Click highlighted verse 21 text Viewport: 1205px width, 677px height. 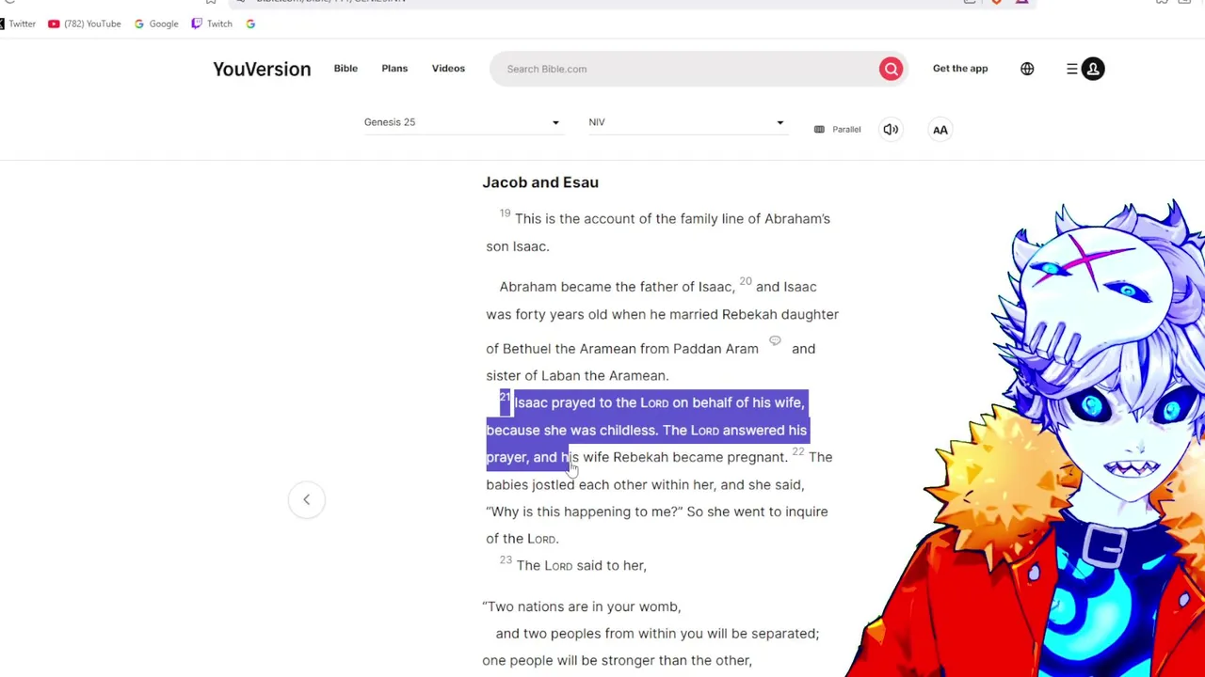tap(647, 430)
